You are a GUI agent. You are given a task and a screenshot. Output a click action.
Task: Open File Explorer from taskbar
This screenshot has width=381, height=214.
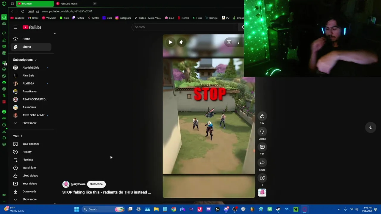156,209
